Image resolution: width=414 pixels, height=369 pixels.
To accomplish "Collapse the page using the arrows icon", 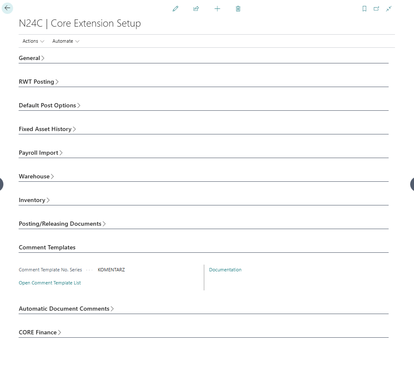I will (x=388, y=8).
